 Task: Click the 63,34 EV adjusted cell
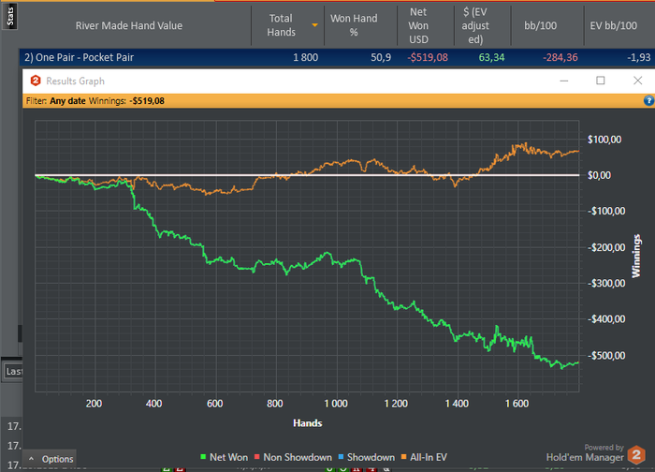click(491, 57)
